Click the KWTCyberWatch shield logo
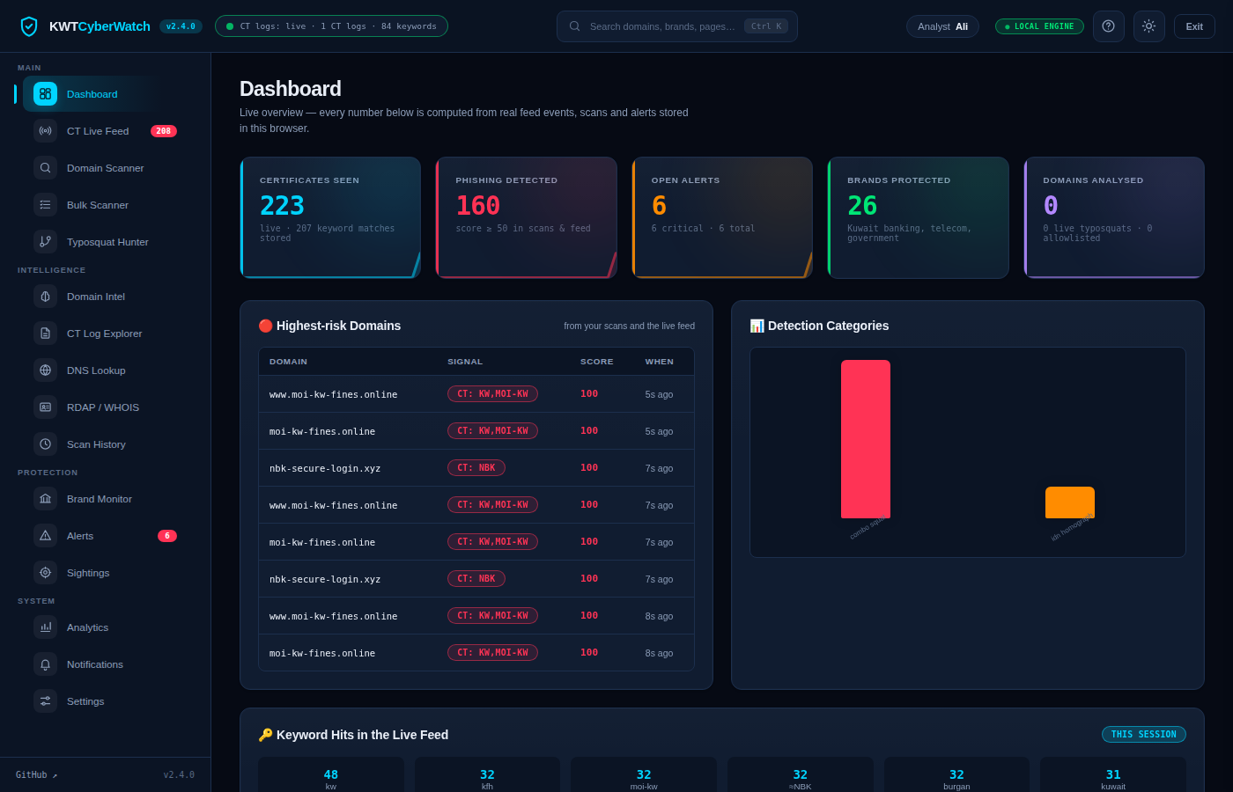Screen dimensions: 1233x792 [x=29, y=26]
